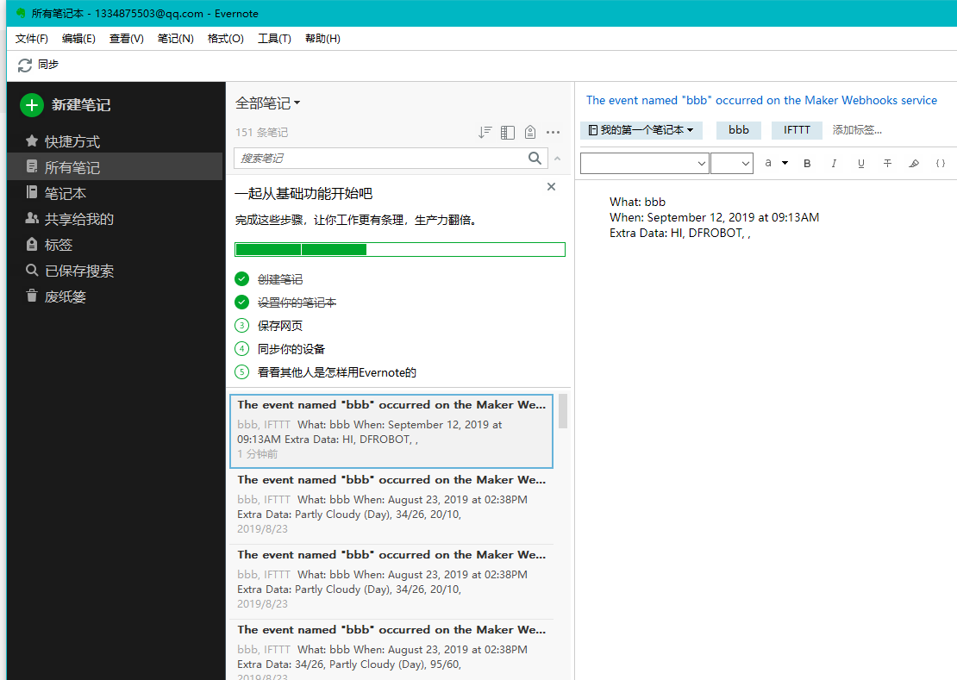Select 废纸篓 in the sidebar
Viewport: 957px width, 680px height.
coord(66,296)
